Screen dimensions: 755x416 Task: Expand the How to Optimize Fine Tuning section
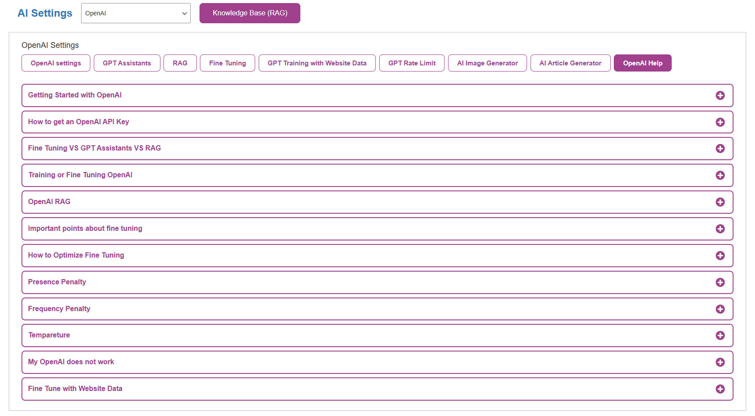tap(76, 255)
